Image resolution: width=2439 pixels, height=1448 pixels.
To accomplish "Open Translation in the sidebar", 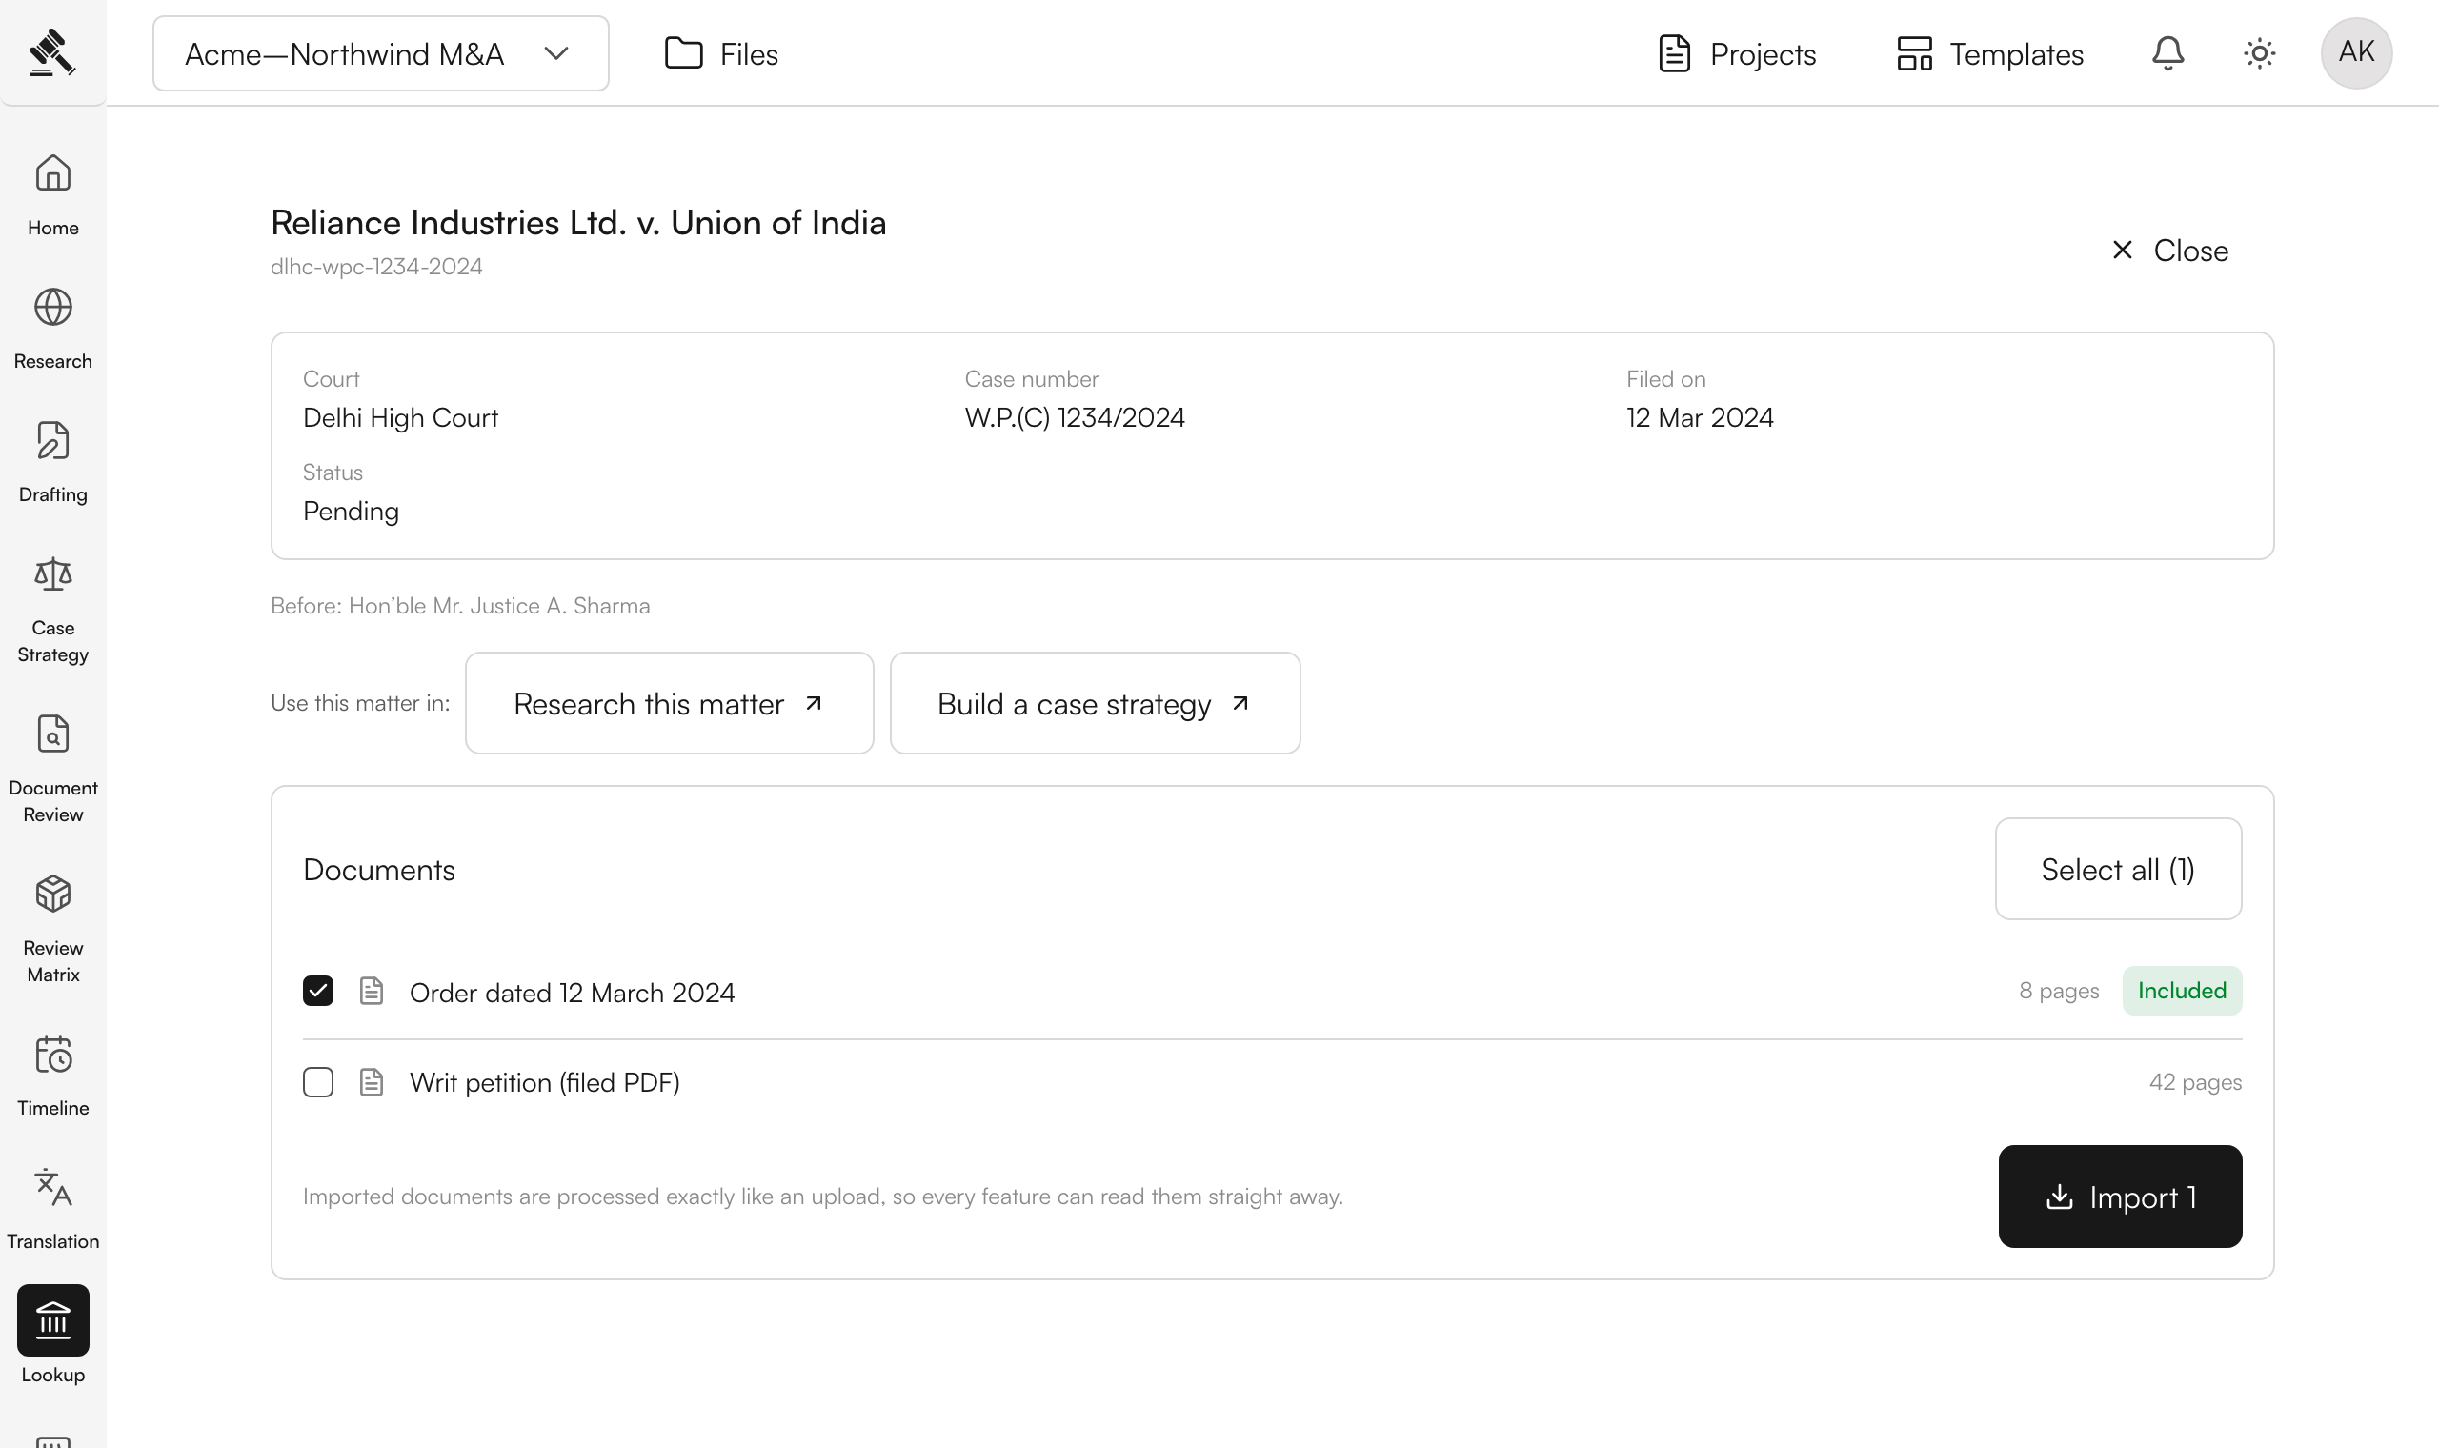I will coord(52,1209).
